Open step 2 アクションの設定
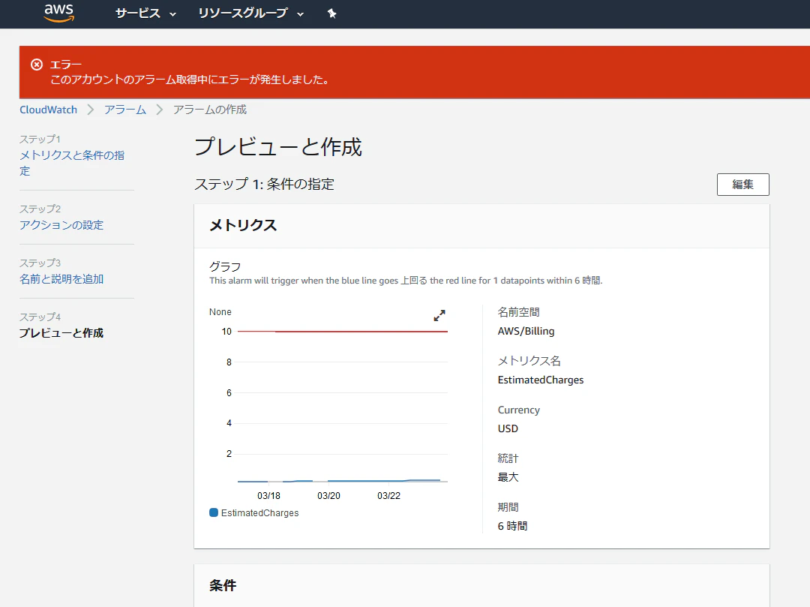The image size is (810, 607). pos(61,225)
